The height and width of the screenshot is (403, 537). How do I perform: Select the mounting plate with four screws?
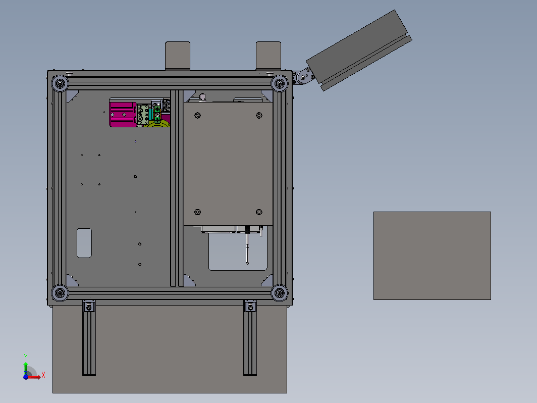[x=228, y=164]
